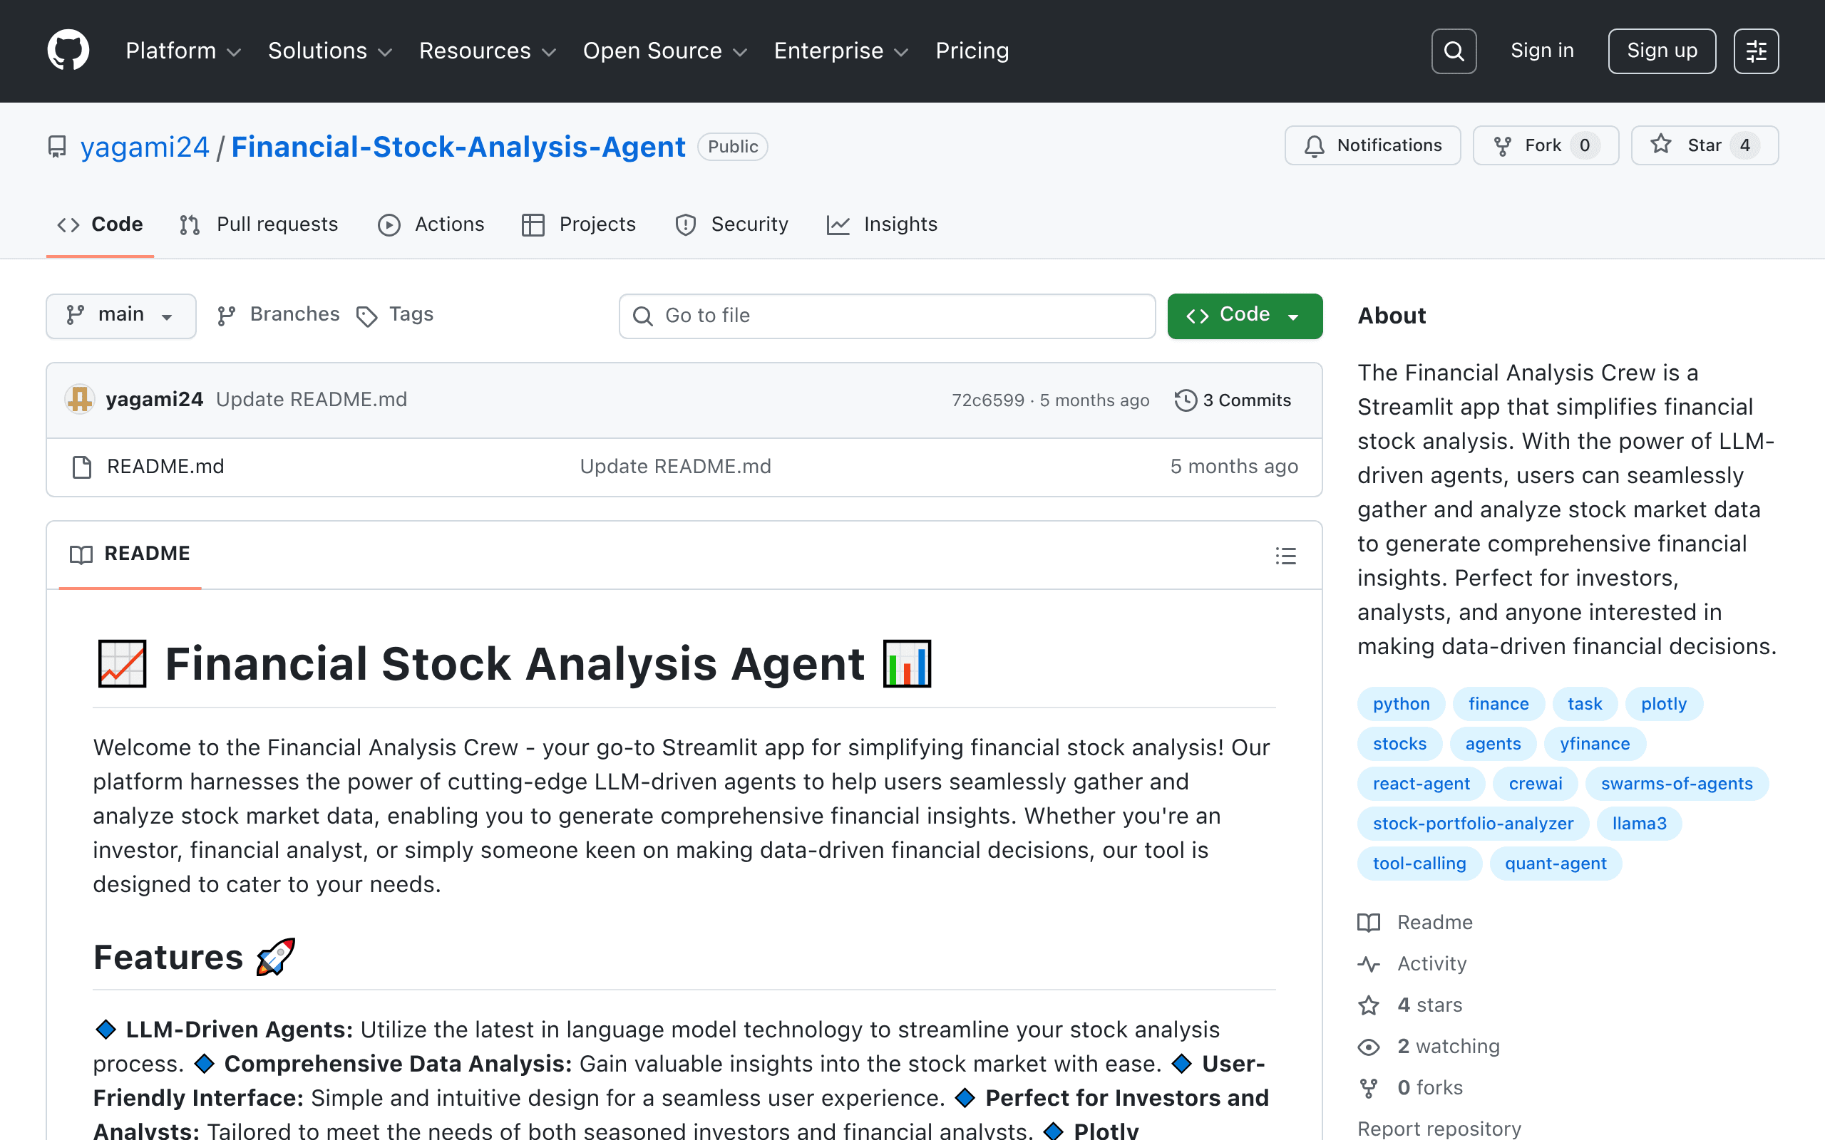Switch to the Security tab

(731, 224)
